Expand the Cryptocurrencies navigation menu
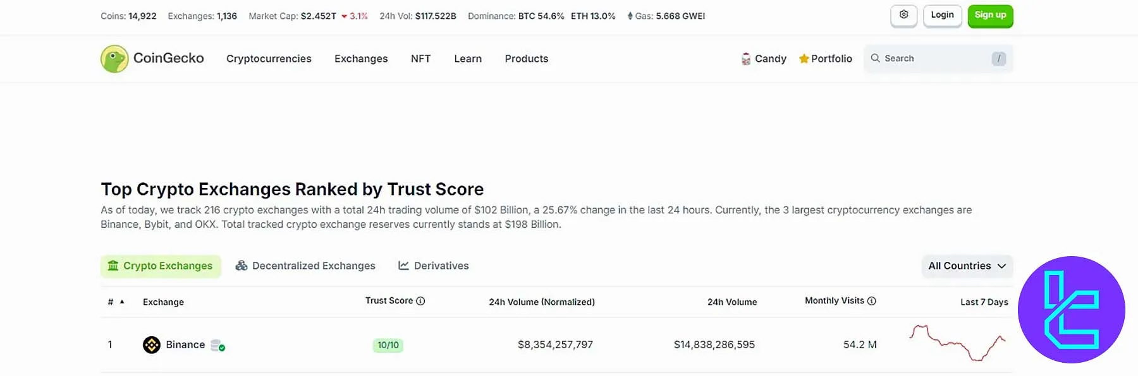Viewport: 1138px width, 376px height. 268,58
